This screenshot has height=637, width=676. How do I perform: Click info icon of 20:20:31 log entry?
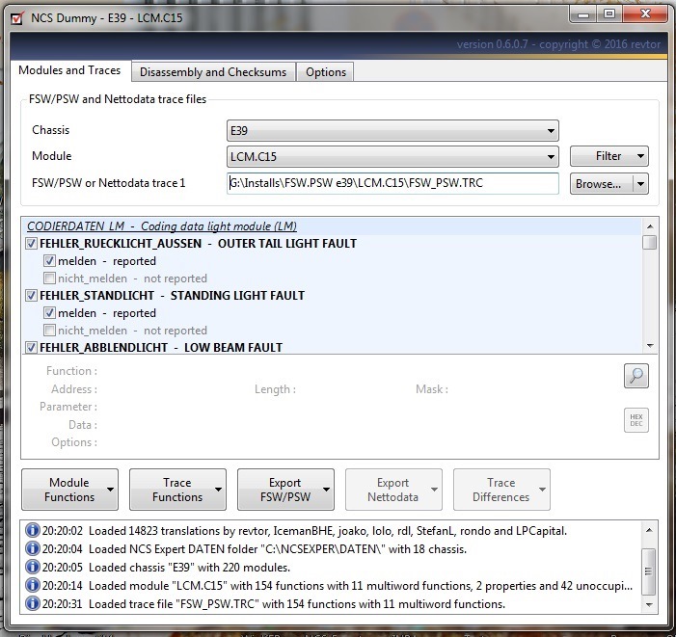tap(33, 603)
